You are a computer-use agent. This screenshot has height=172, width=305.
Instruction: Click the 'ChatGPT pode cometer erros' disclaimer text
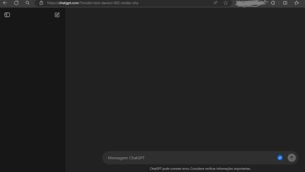click(200, 169)
